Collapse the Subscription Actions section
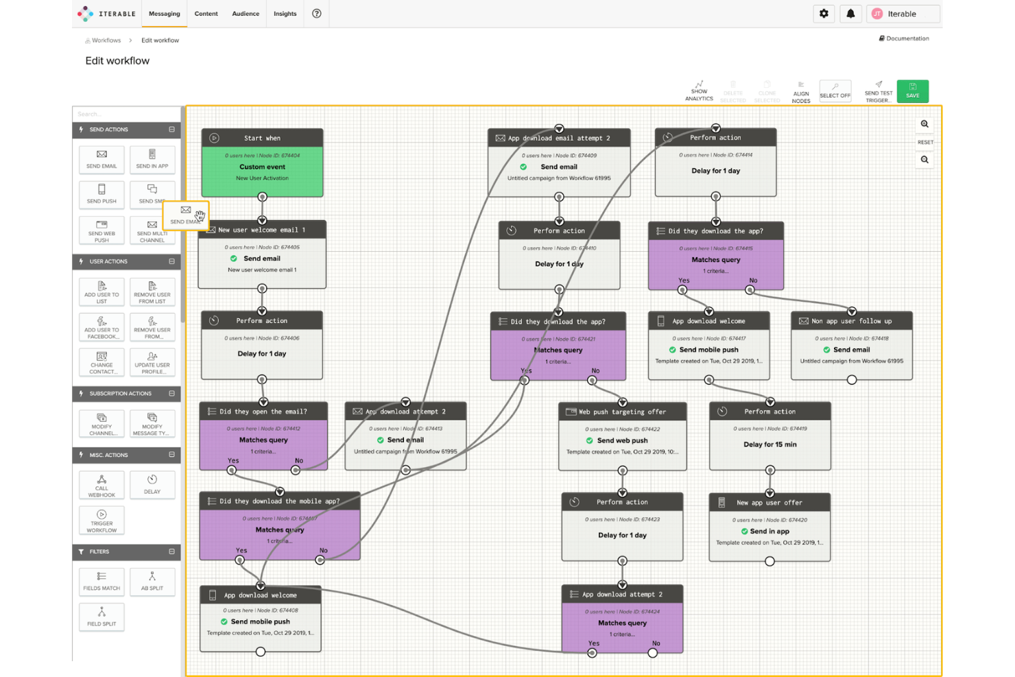The image size is (1015, 677). click(x=171, y=394)
